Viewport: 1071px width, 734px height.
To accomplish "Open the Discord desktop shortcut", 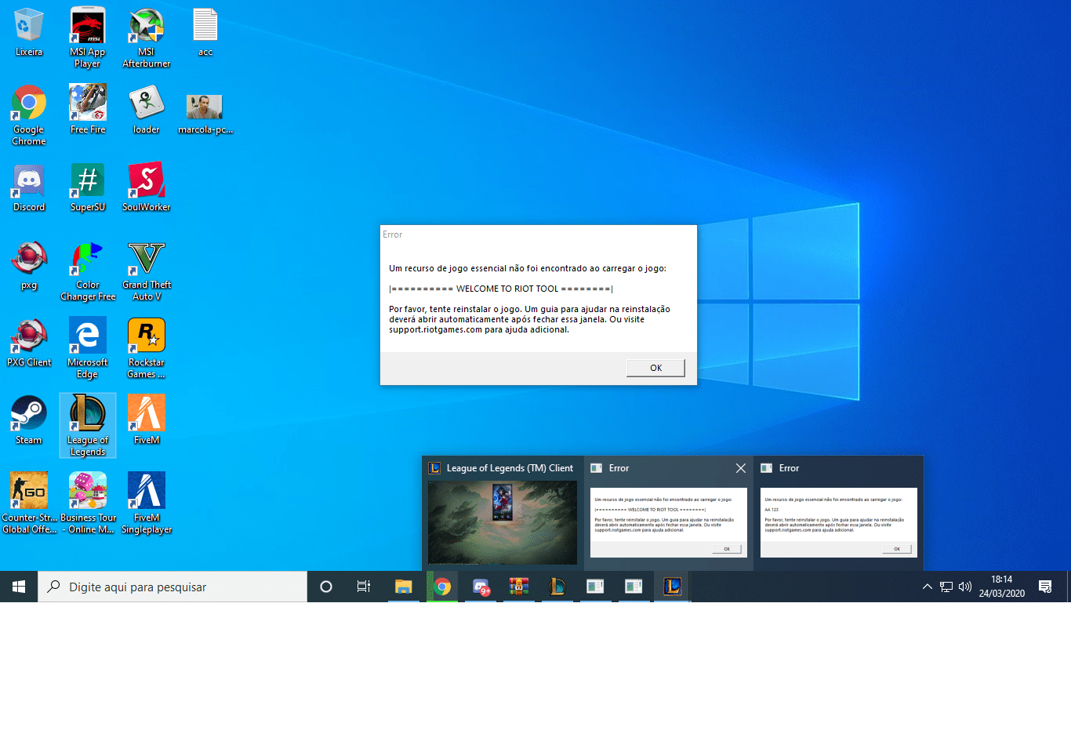I will [x=29, y=187].
